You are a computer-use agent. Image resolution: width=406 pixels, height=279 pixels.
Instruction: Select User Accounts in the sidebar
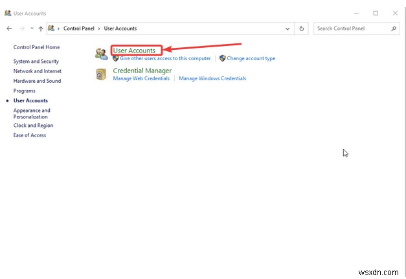pos(30,100)
